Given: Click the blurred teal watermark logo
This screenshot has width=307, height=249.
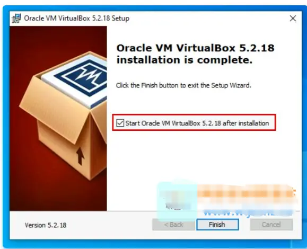Looking at the screenshot, I should [177, 200].
